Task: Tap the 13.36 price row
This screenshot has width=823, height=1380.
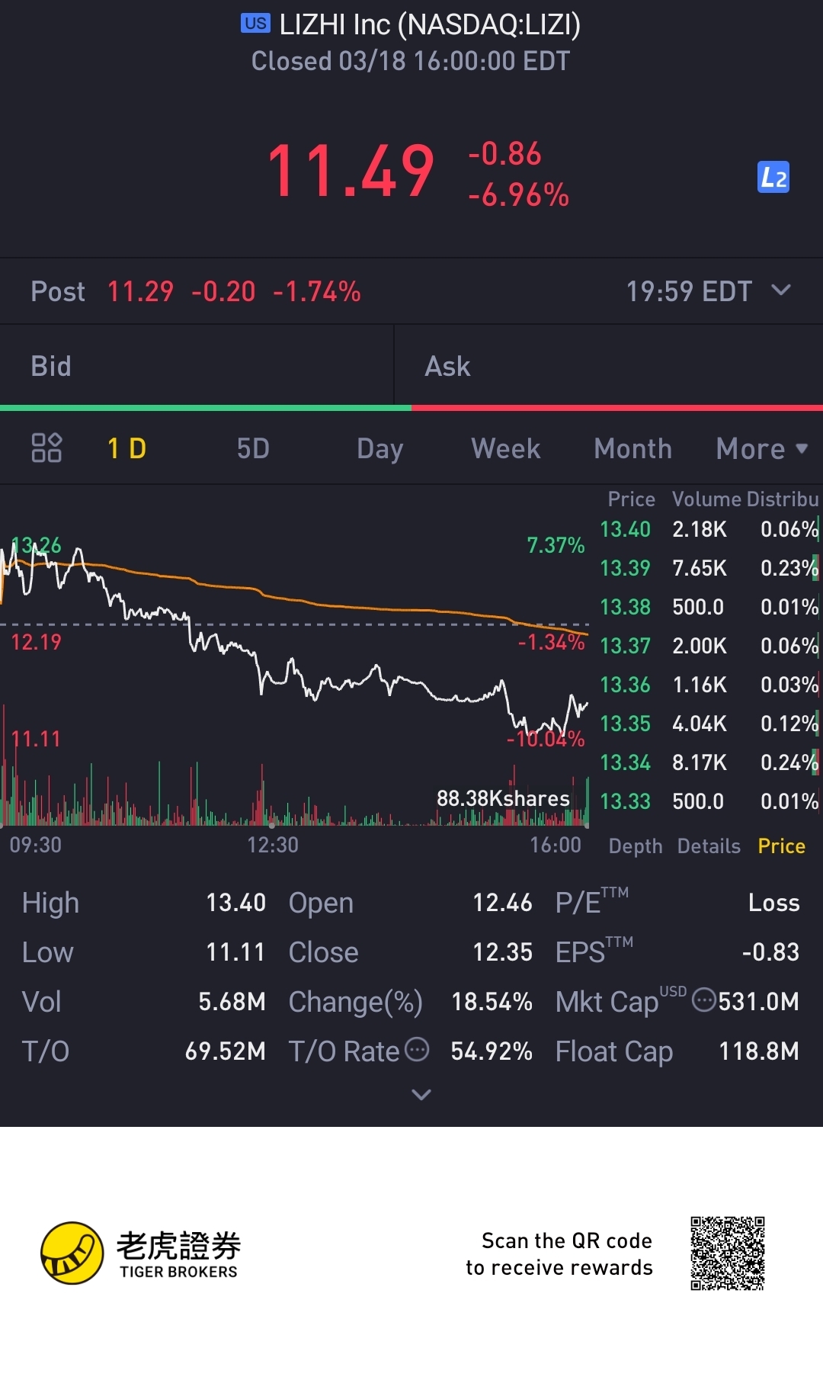Action: (709, 685)
